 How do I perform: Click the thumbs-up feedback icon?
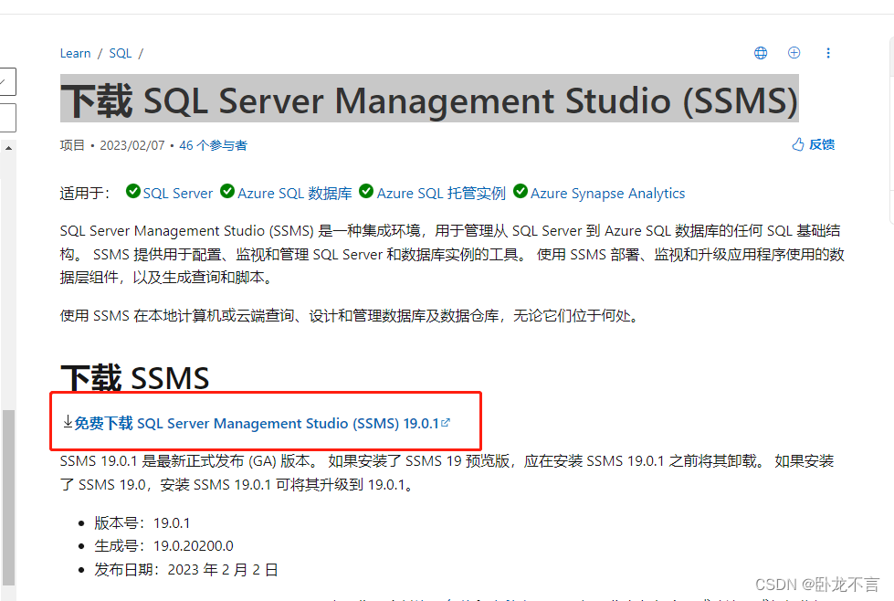pos(797,144)
